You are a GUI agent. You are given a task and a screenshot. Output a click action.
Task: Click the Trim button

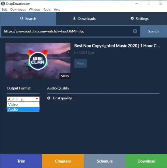coord(21,161)
